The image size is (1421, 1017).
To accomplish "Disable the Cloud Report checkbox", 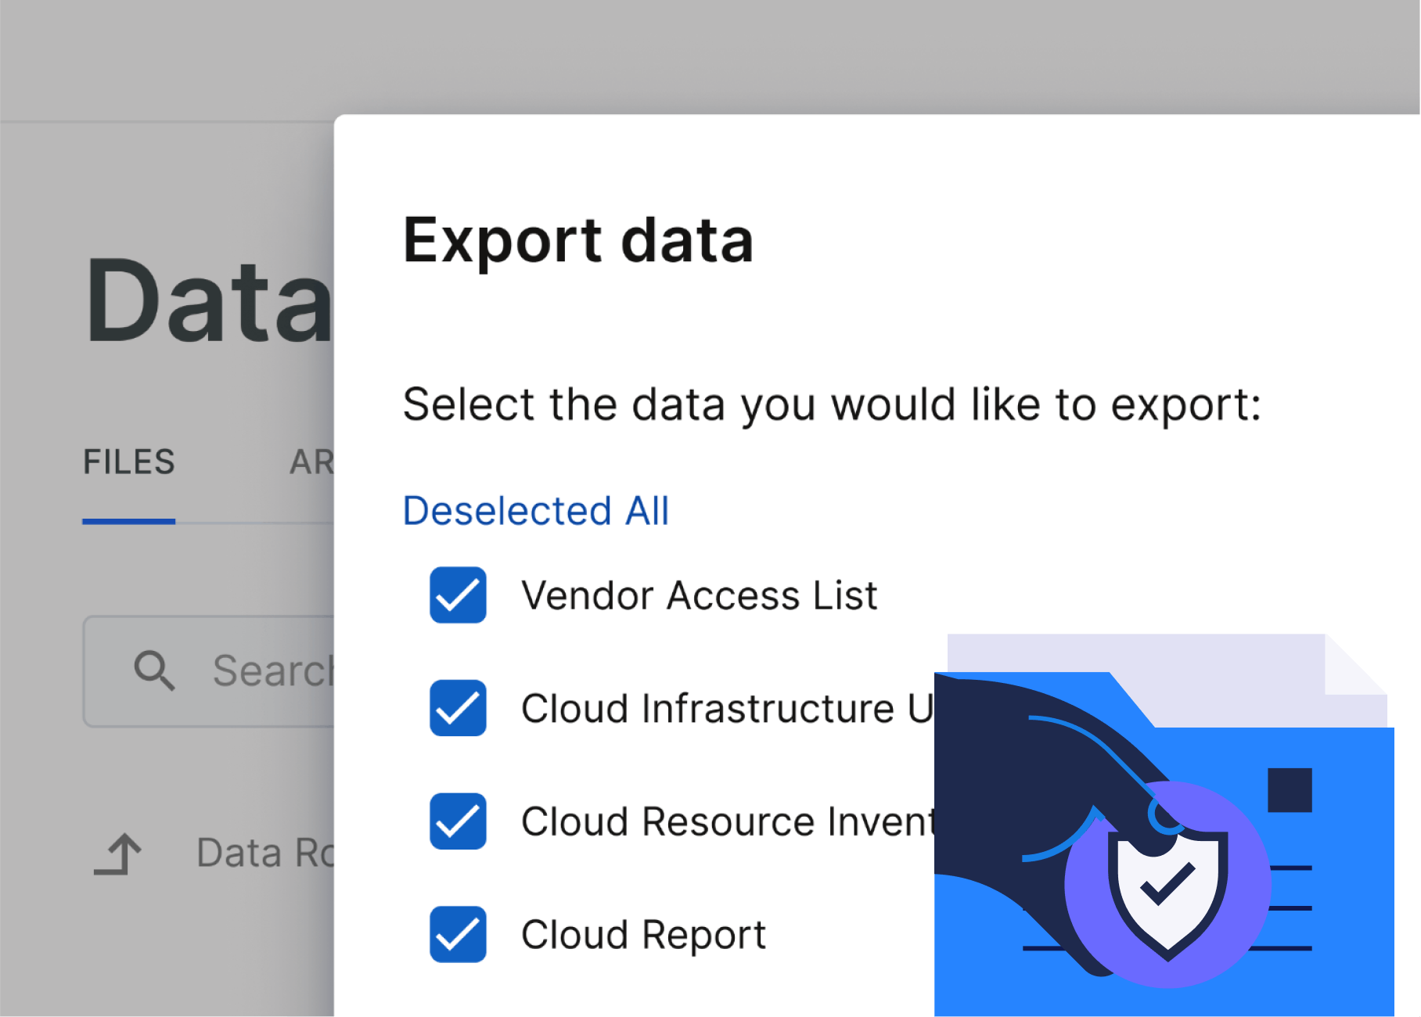I will [458, 934].
